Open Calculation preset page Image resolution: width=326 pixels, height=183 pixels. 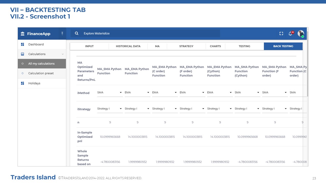(x=42, y=73)
